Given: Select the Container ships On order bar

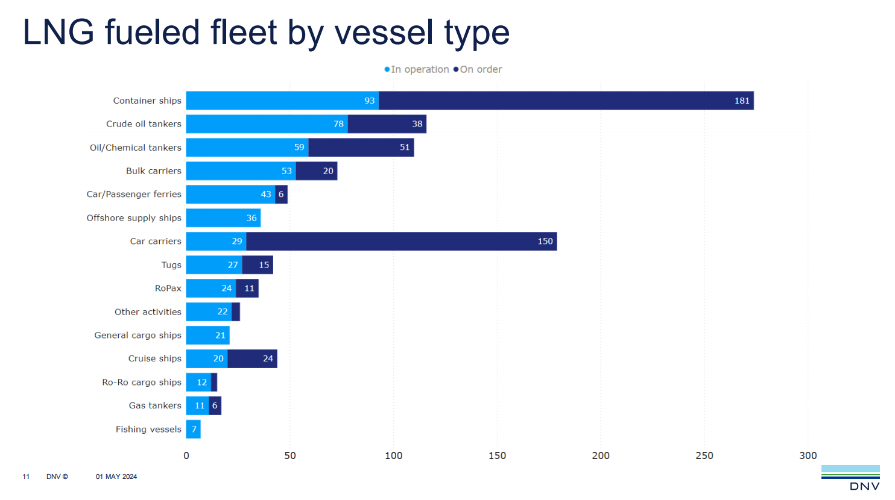Looking at the screenshot, I should pyautogui.click(x=566, y=101).
